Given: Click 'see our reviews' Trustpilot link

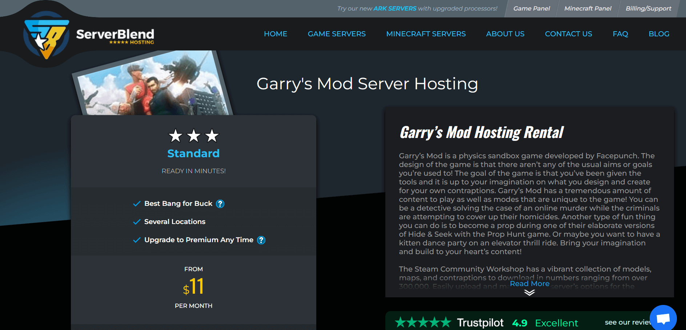Looking at the screenshot, I should pos(628,322).
